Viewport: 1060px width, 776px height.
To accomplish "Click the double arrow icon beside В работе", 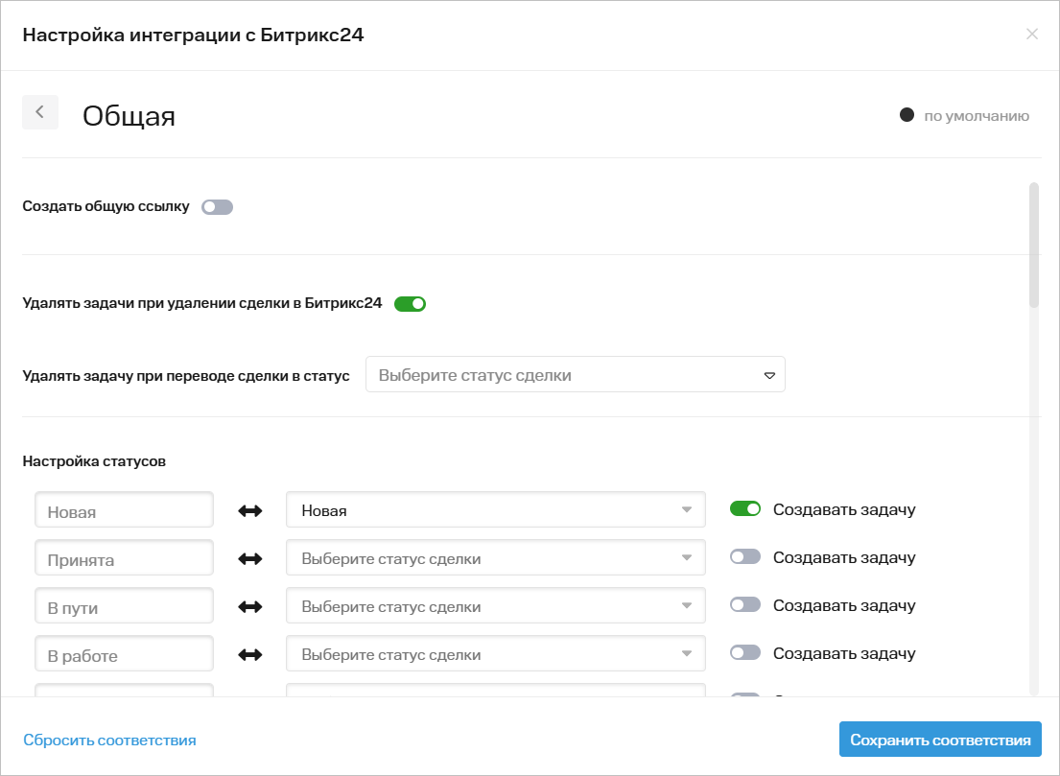I will coord(250,655).
